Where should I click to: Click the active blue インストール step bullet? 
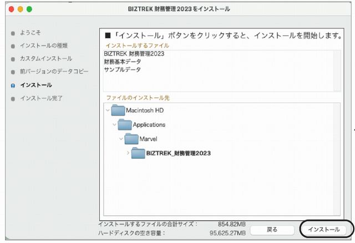pos(13,85)
